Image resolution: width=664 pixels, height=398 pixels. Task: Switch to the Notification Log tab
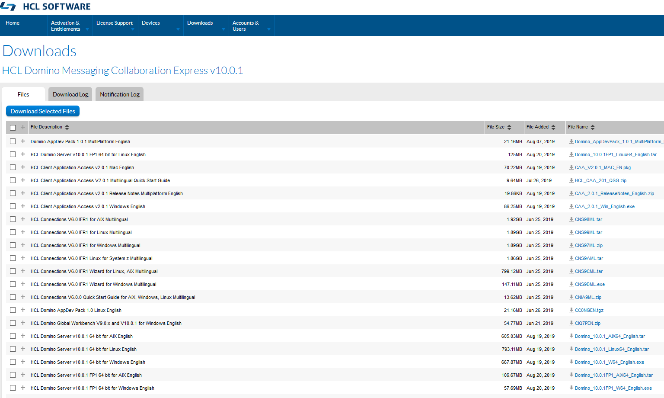point(120,94)
